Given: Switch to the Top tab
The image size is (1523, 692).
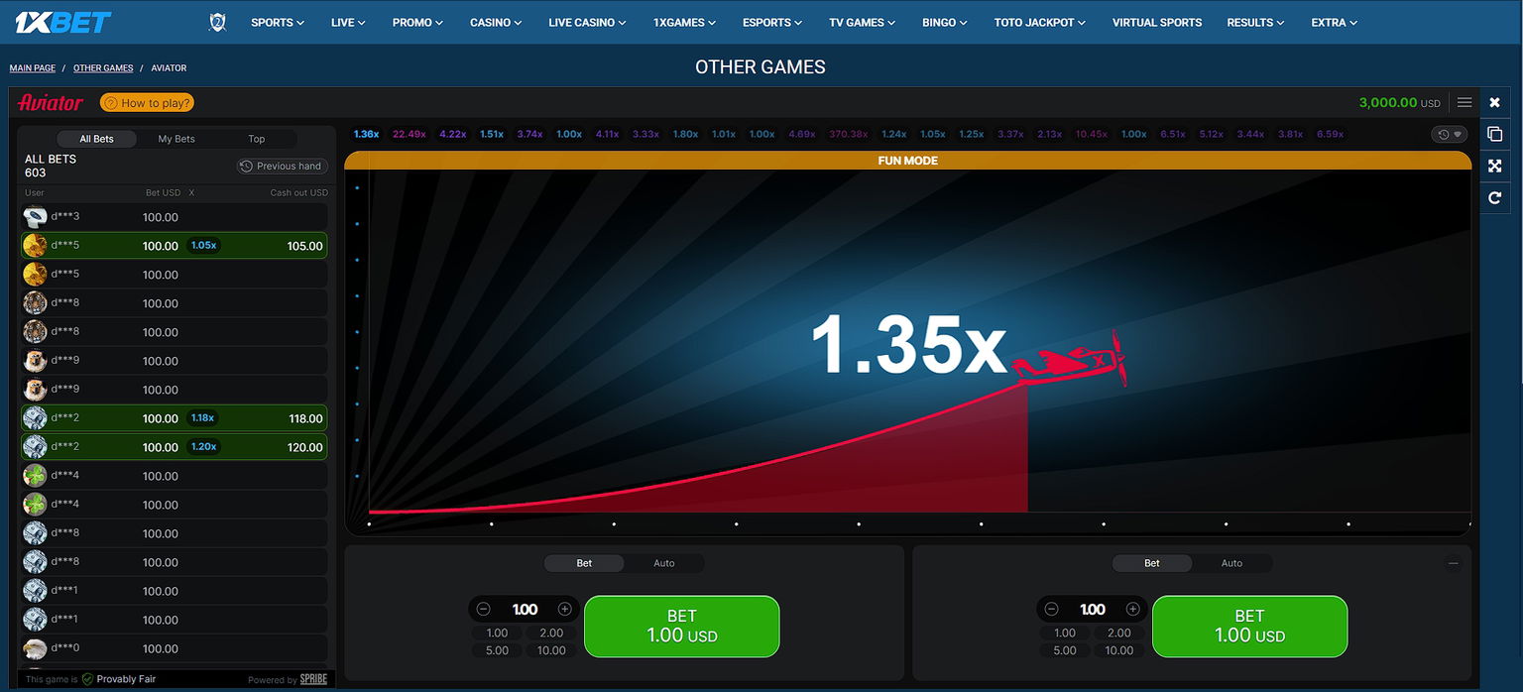Looking at the screenshot, I should (256, 139).
